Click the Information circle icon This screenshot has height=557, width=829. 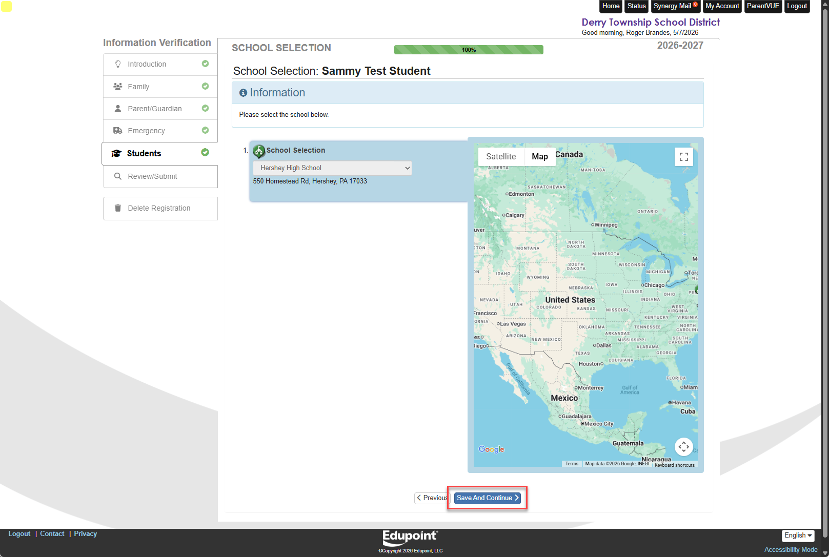click(244, 93)
